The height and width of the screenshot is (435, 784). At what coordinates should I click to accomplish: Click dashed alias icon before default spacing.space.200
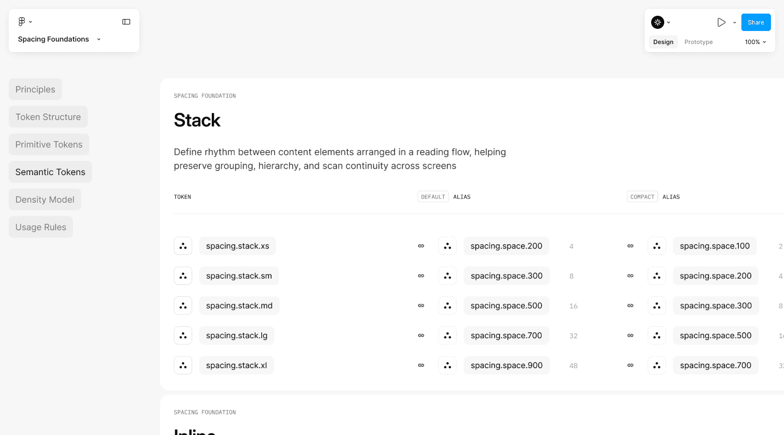tap(448, 246)
